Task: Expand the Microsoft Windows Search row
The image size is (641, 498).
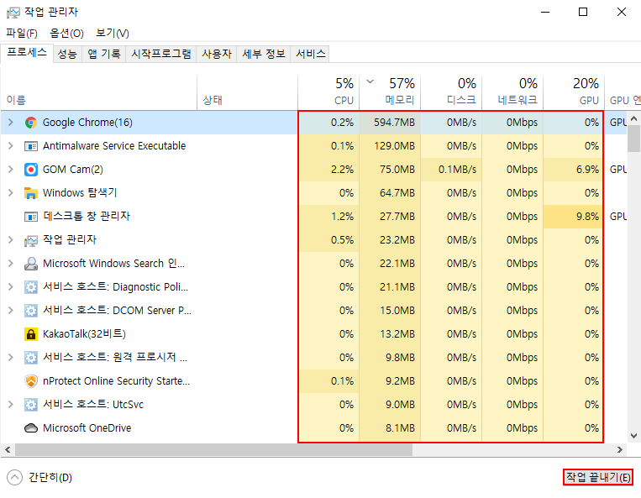Action: [11, 264]
